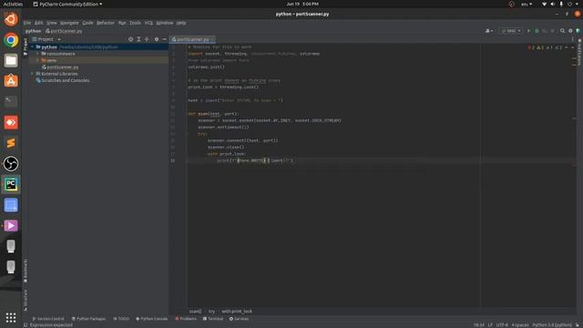Click the 4 spaces indent widget

pyautogui.click(x=520, y=325)
